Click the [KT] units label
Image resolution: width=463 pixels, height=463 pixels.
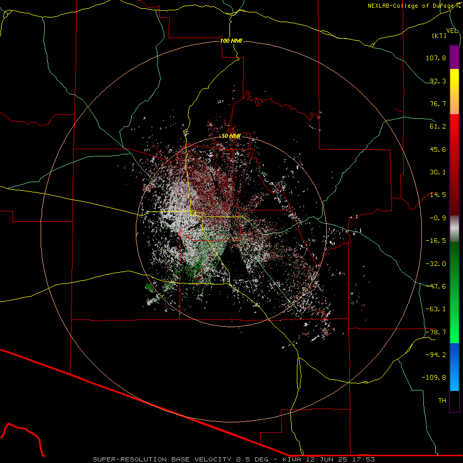click(x=439, y=35)
